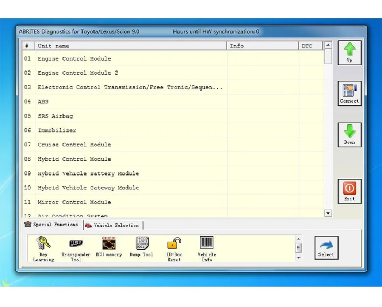This screenshot has height=307, width=382.
Task: Open ECU memory function
Action: coord(109,247)
